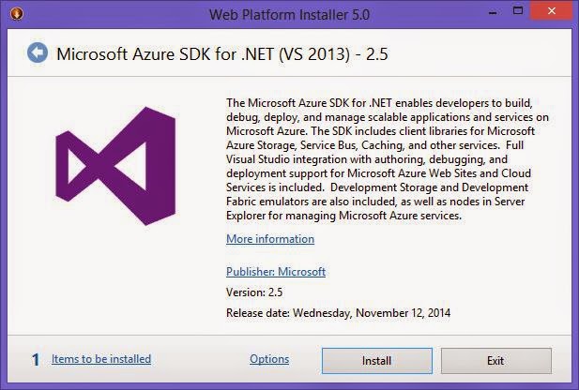Click the 'Web Platform Installer 5.0' window title
This screenshot has width=579, height=390.
[x=289, y=15]
